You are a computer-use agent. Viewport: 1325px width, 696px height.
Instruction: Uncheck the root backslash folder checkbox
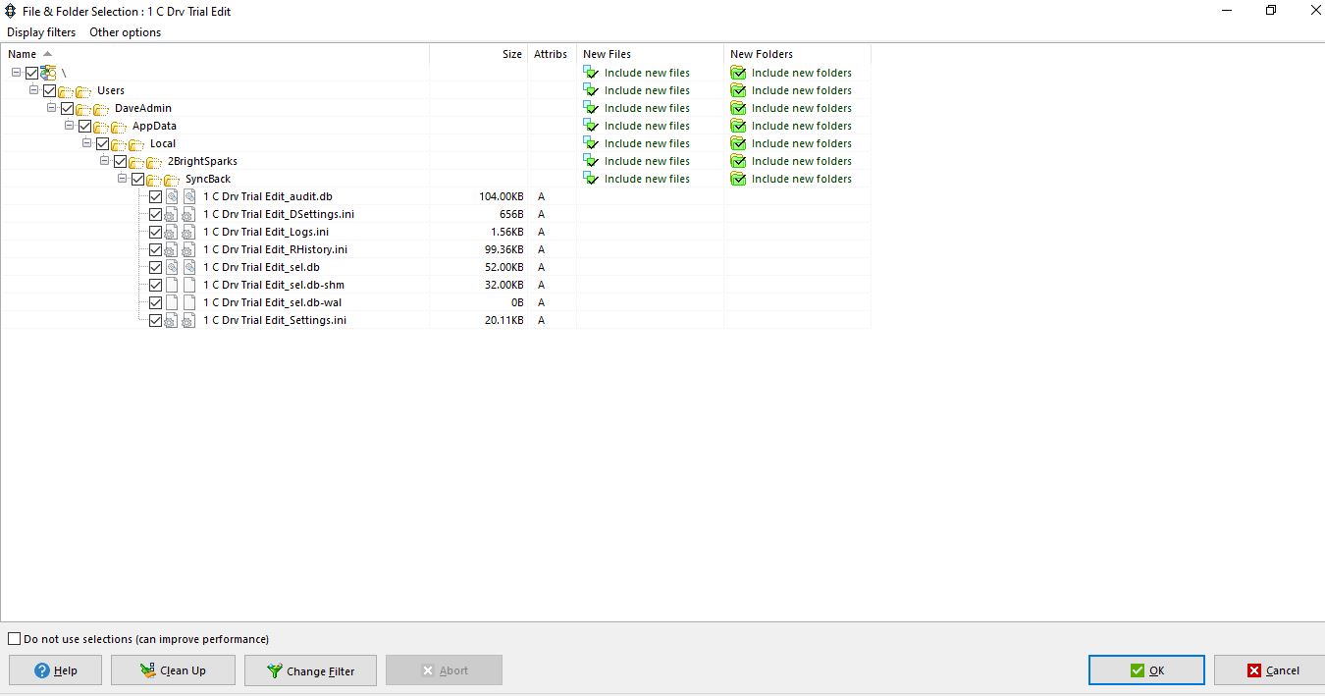coord(32,73)
